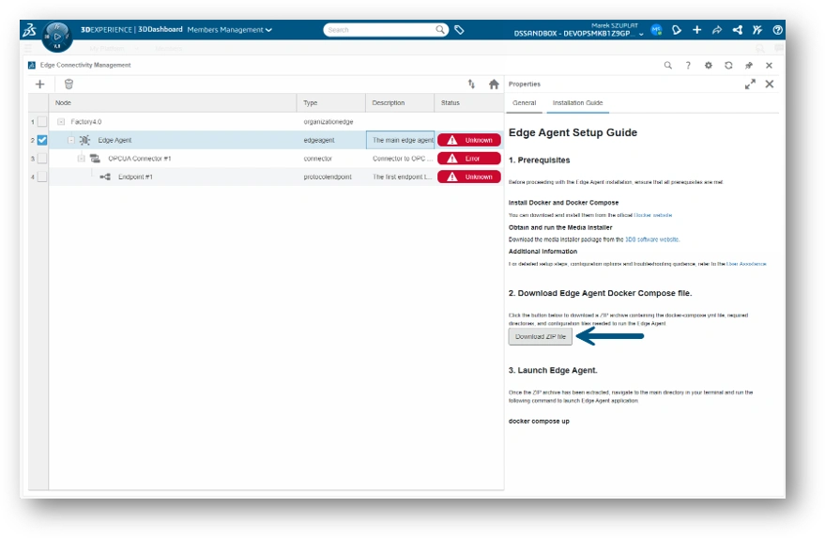
Task: Open the tags icon beside search
Action: [x=459, y=30]
